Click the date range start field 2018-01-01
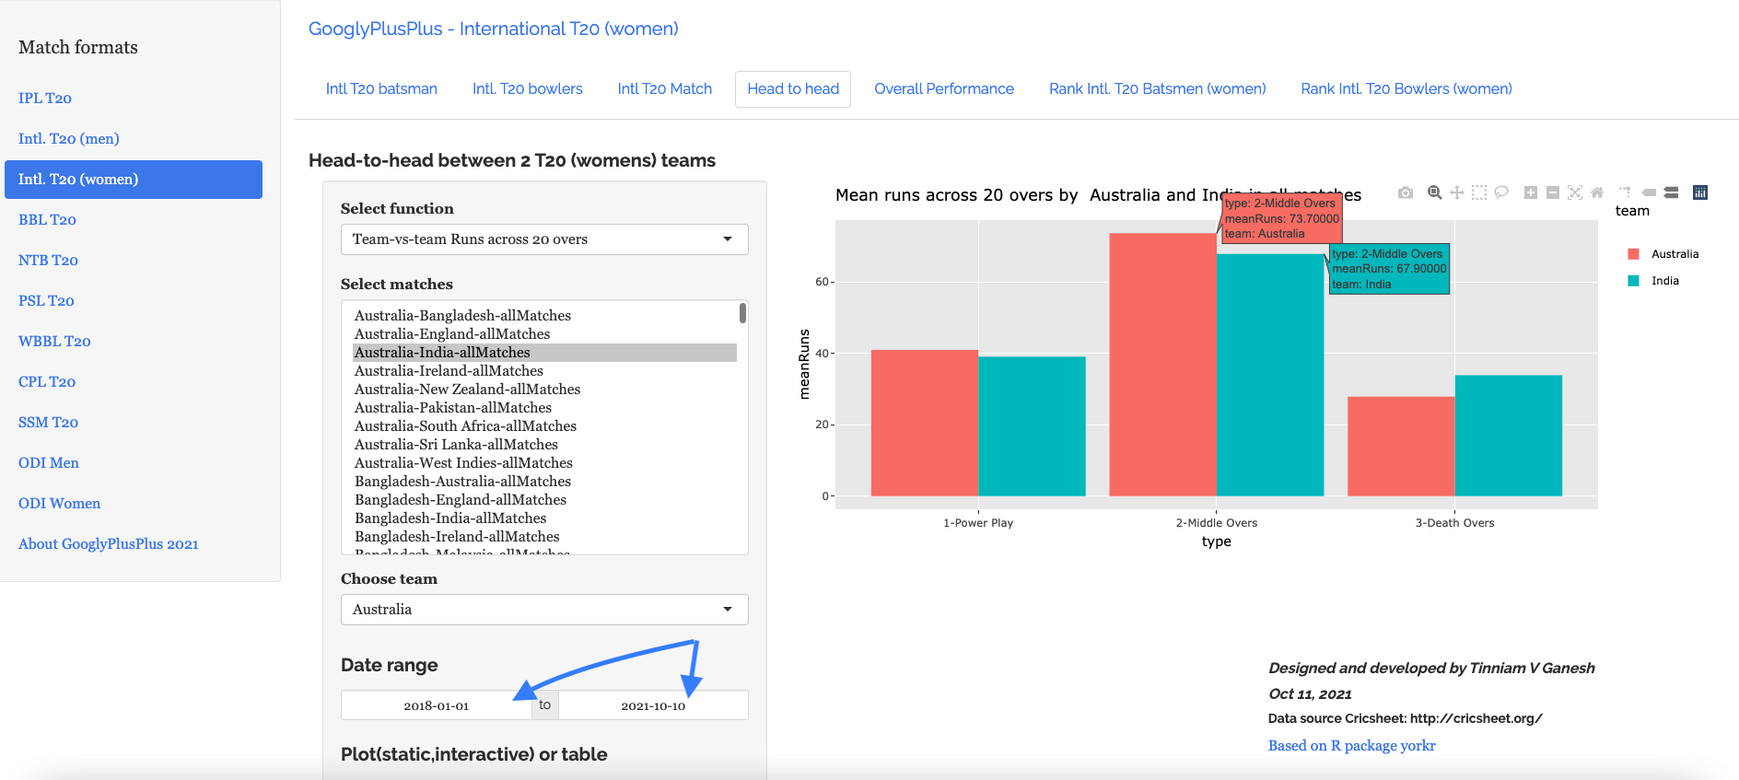Viewport: 1739px width, 780px height. pyautogui.click(x=437, y=705)
